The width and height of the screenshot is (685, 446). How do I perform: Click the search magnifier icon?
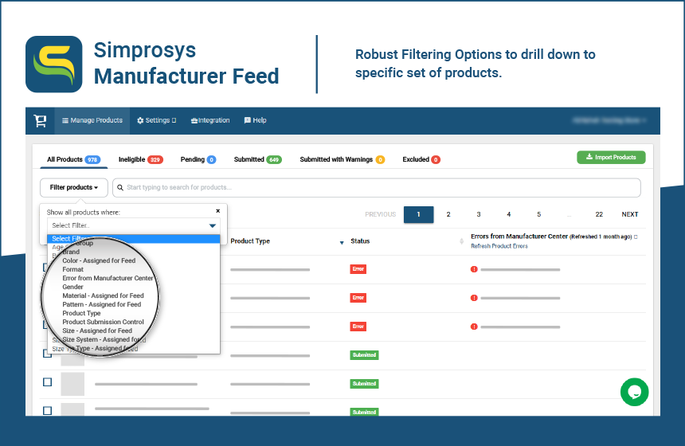[x=120, y=187]
